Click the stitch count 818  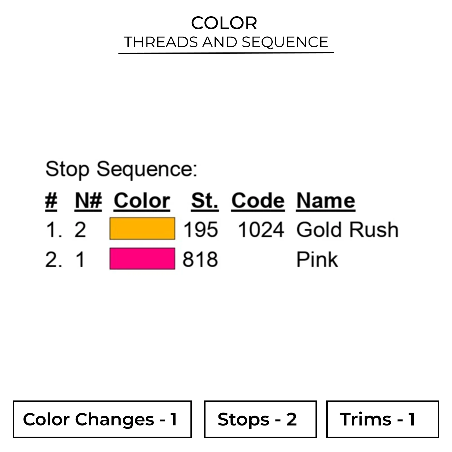pyautogui.click(x=200, y=259)
